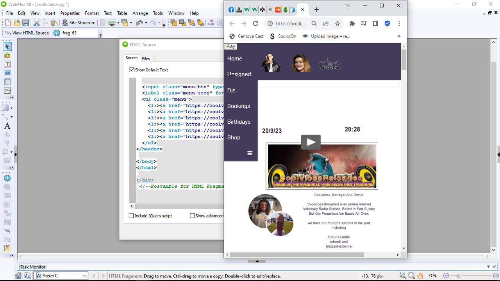The width and height of the screenshot is (500, 281).
Task: Toggle Show Default Text checkbox
Action: tap(132, 70)
